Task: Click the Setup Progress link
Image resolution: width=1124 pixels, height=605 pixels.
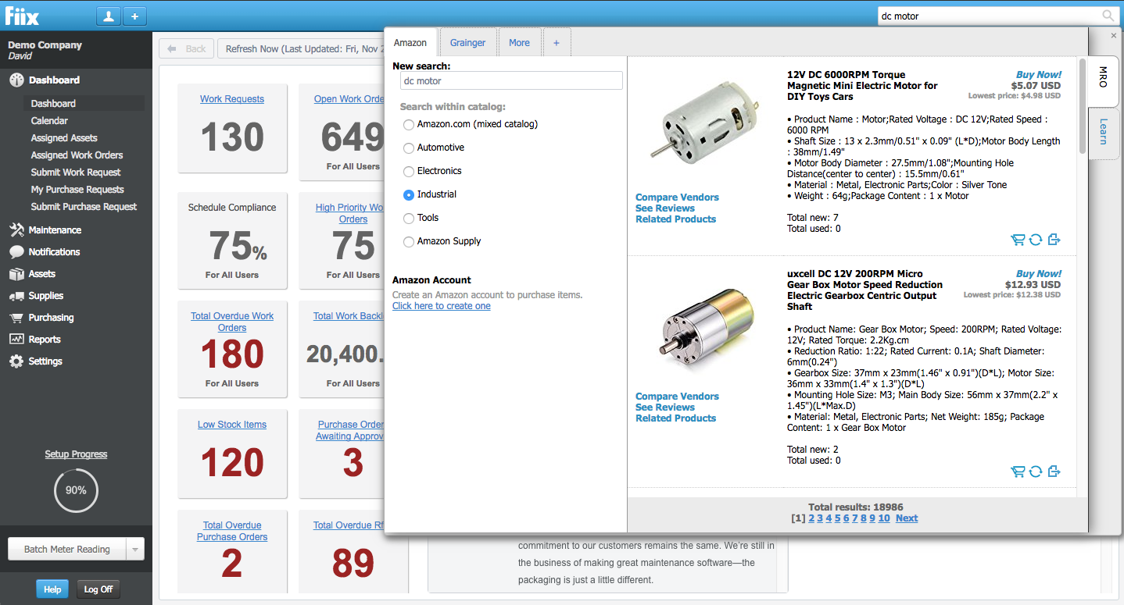Action: [x=76, y=454]
